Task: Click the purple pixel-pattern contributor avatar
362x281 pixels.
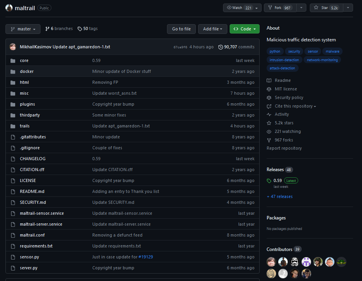Action: [x=306, y=262]
